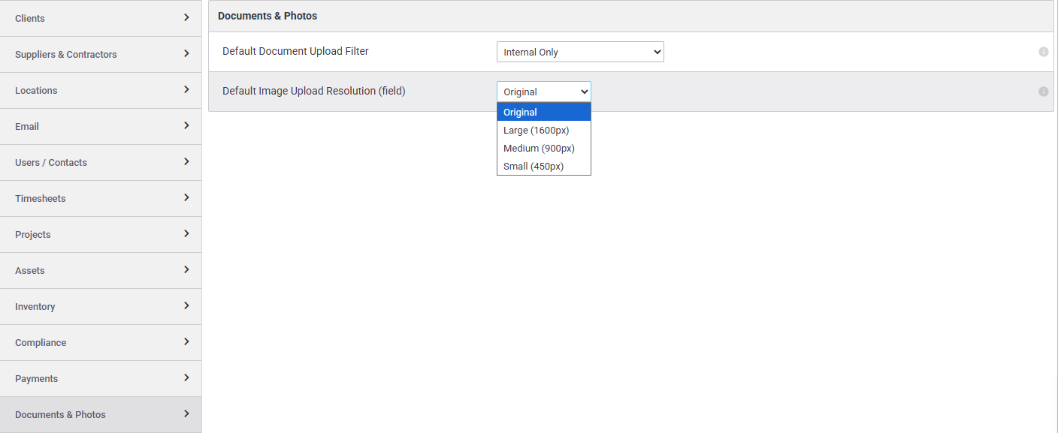The height and width of the screenshot is (433, 1058).
Task: Open the Payments settings section
Action: click(101, 378)
